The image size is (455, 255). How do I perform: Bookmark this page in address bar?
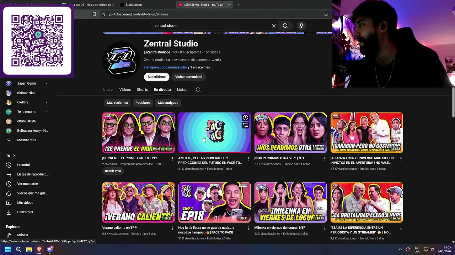[94, 14]
